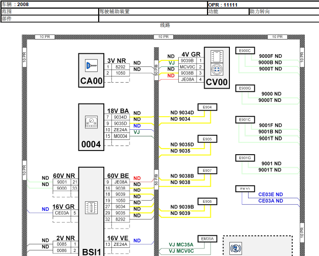Click the icon inside the dashed box

coord(236,249)
